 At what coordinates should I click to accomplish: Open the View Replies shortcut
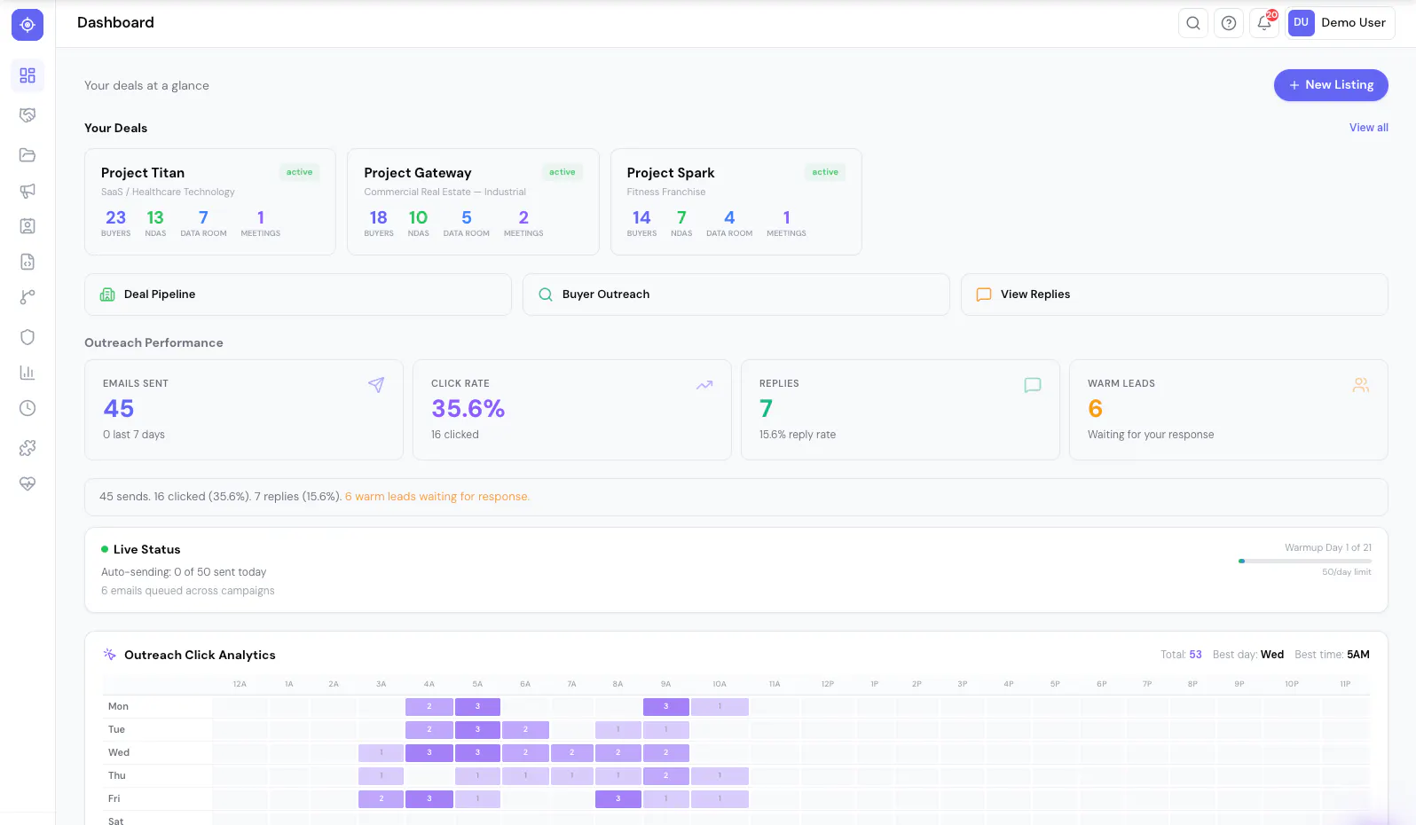[x=1175, y=295]
